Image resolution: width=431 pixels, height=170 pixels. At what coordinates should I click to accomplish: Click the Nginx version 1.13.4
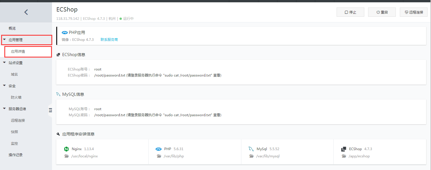(89, 149)
